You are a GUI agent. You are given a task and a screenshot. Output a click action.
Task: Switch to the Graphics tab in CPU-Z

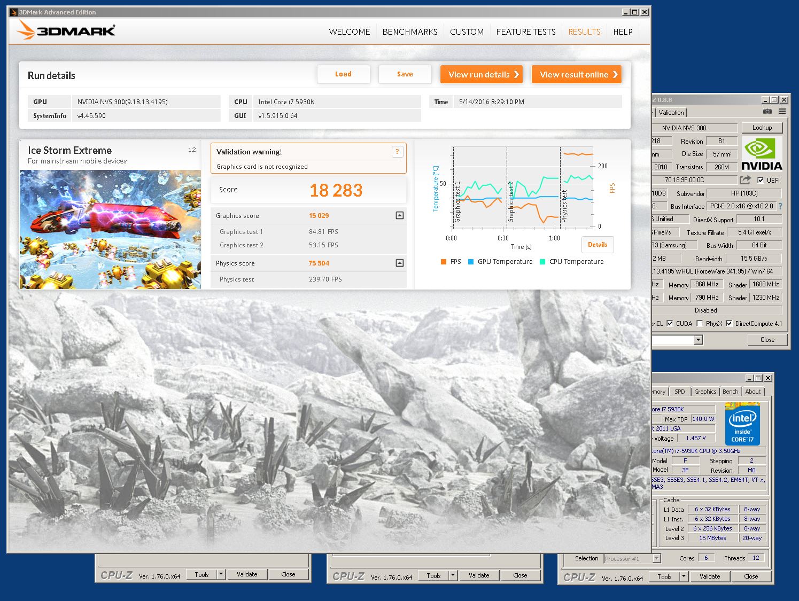[705, 392]
